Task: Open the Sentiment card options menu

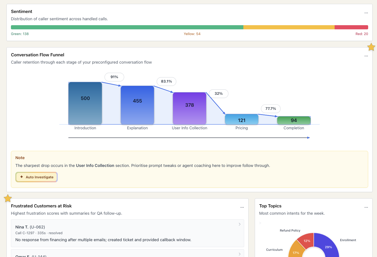Action: 366,13
